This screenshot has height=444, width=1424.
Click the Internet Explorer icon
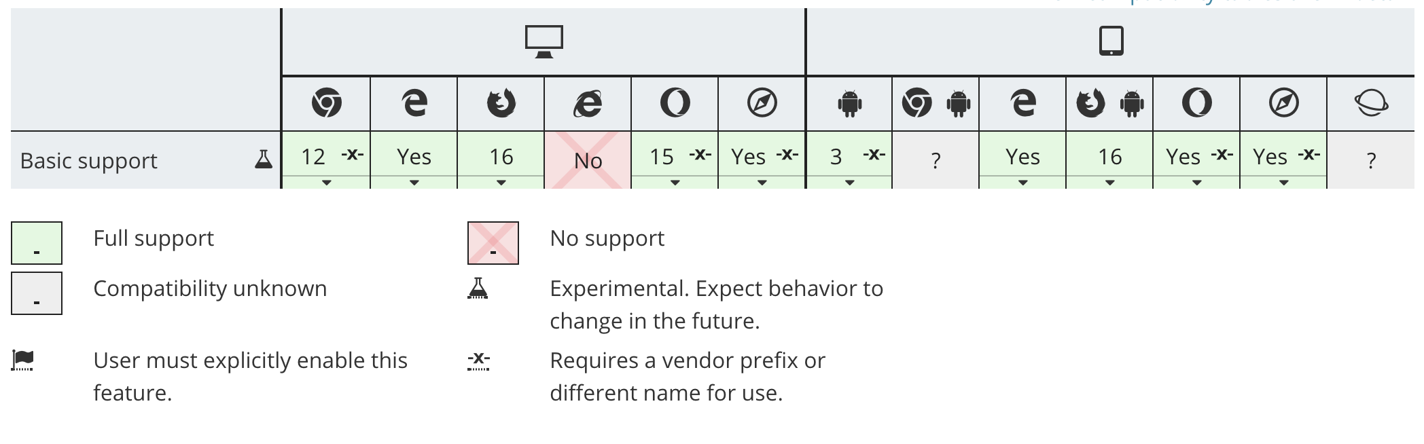pyautogui.click(x=588, y=103)
